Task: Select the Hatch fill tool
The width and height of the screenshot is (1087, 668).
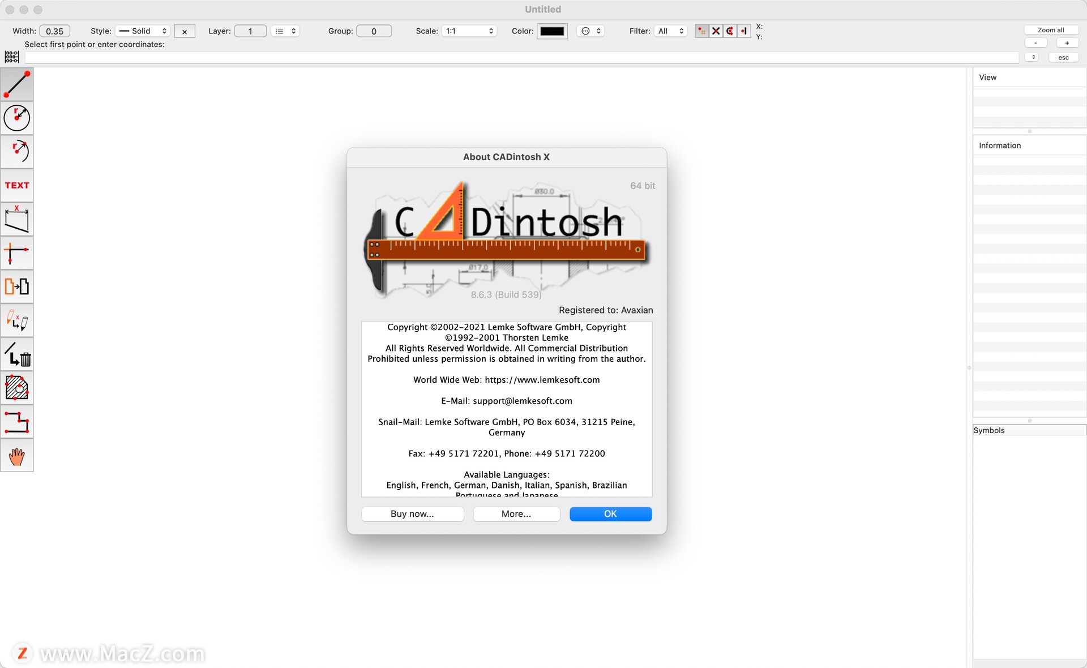Action: coord(17,388)
